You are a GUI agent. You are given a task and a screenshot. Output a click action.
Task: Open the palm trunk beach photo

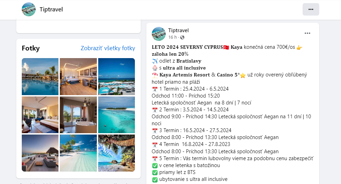tap(117, 153)
